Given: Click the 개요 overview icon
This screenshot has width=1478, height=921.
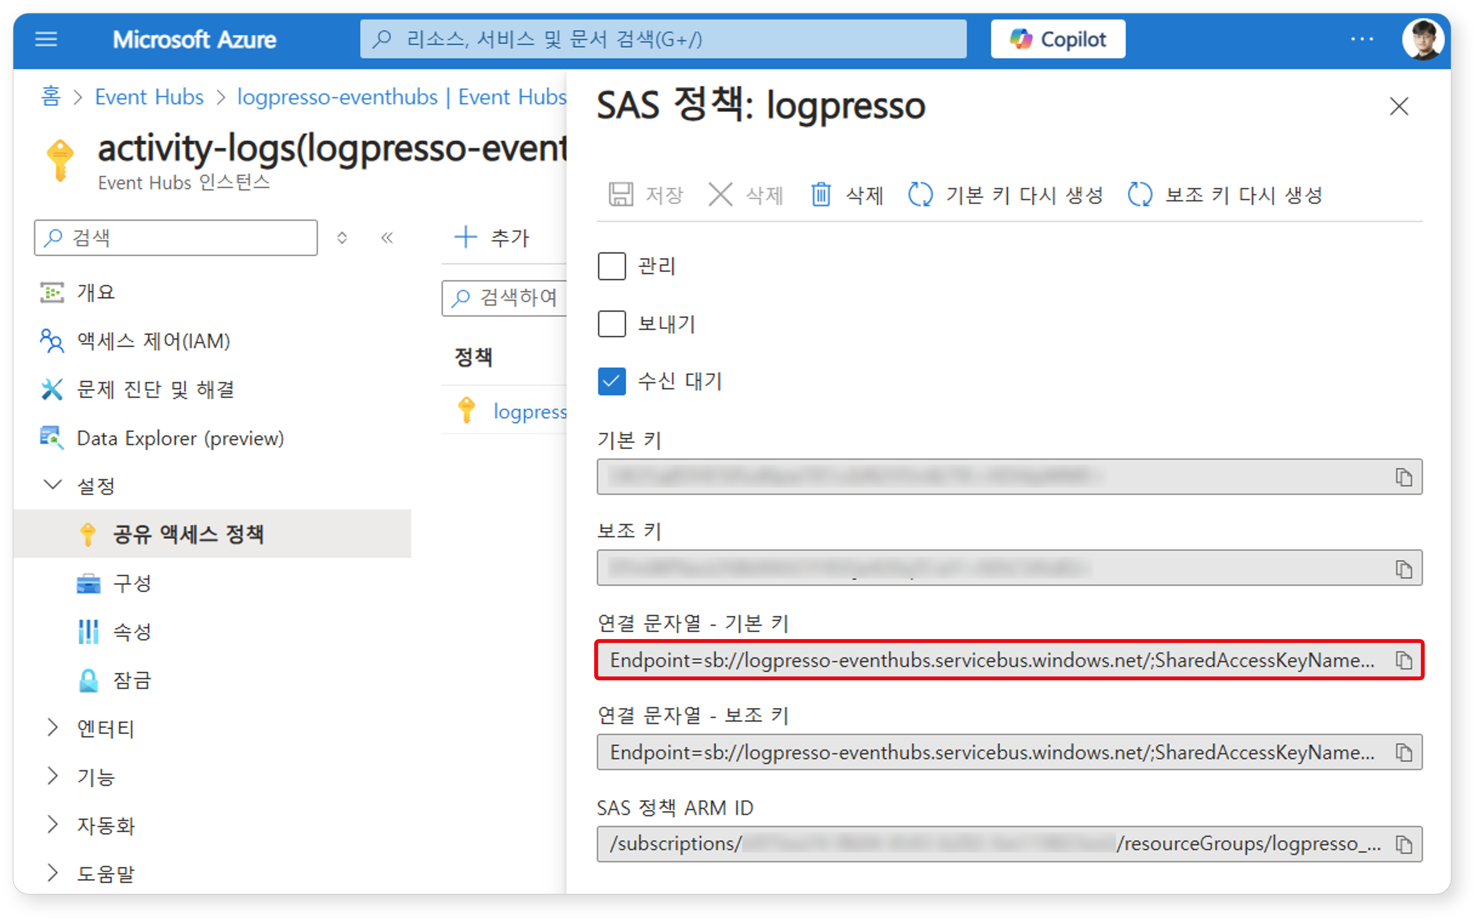Looking at the screenshot, I should 52,293.
